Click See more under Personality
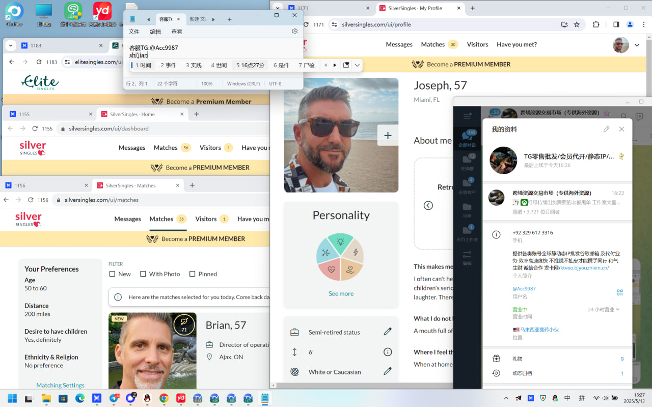Image resolution: width=652 pixels, height=407 pixels. (341, 293)
